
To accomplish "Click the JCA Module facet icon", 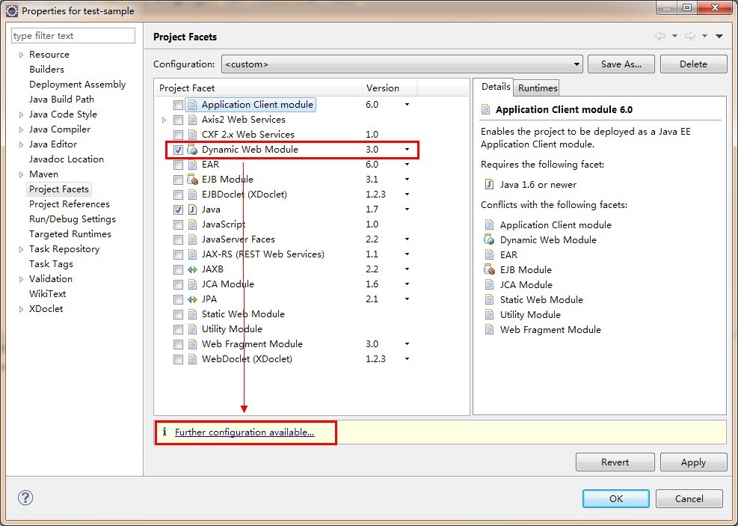I will pyautogui.click(x=192, y=284).
